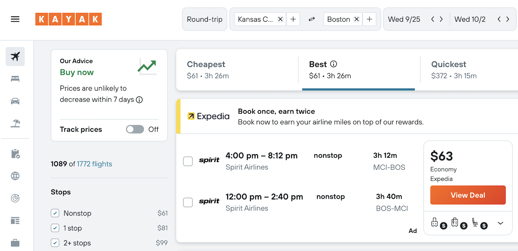Switch to Best sort tab
This screenshot has width=518, height=251.
359,70
